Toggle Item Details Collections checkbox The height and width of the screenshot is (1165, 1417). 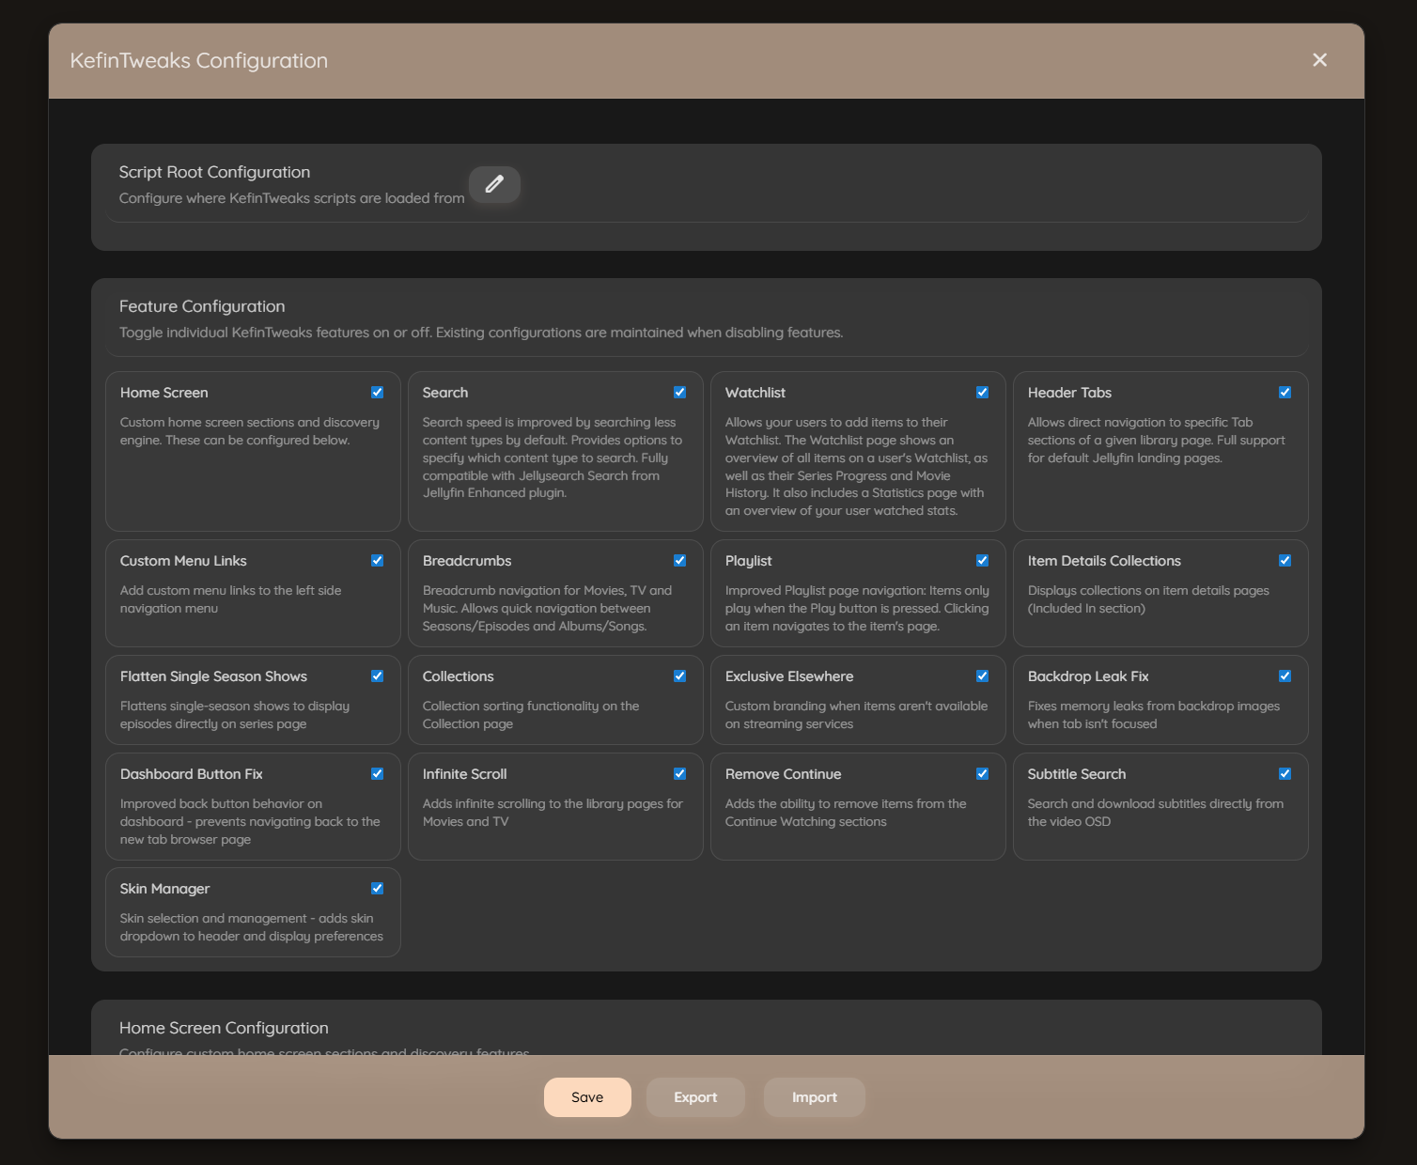[x=1285, y=561]
